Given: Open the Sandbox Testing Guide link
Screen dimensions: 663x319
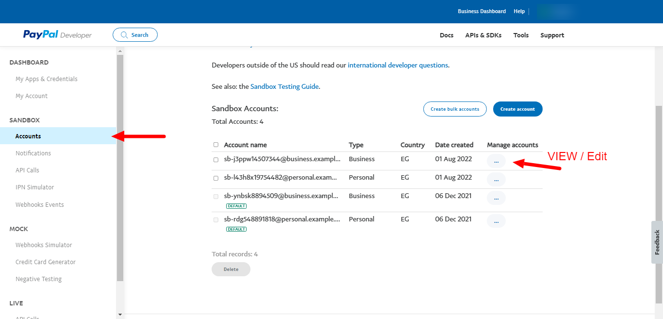Looking at the screenshot, I should [284, 86].
